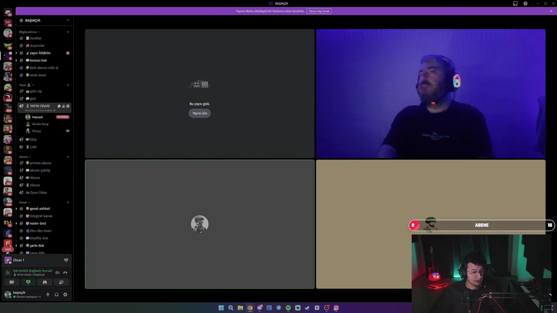Deafen with the headphones icon

pos(57,295)
